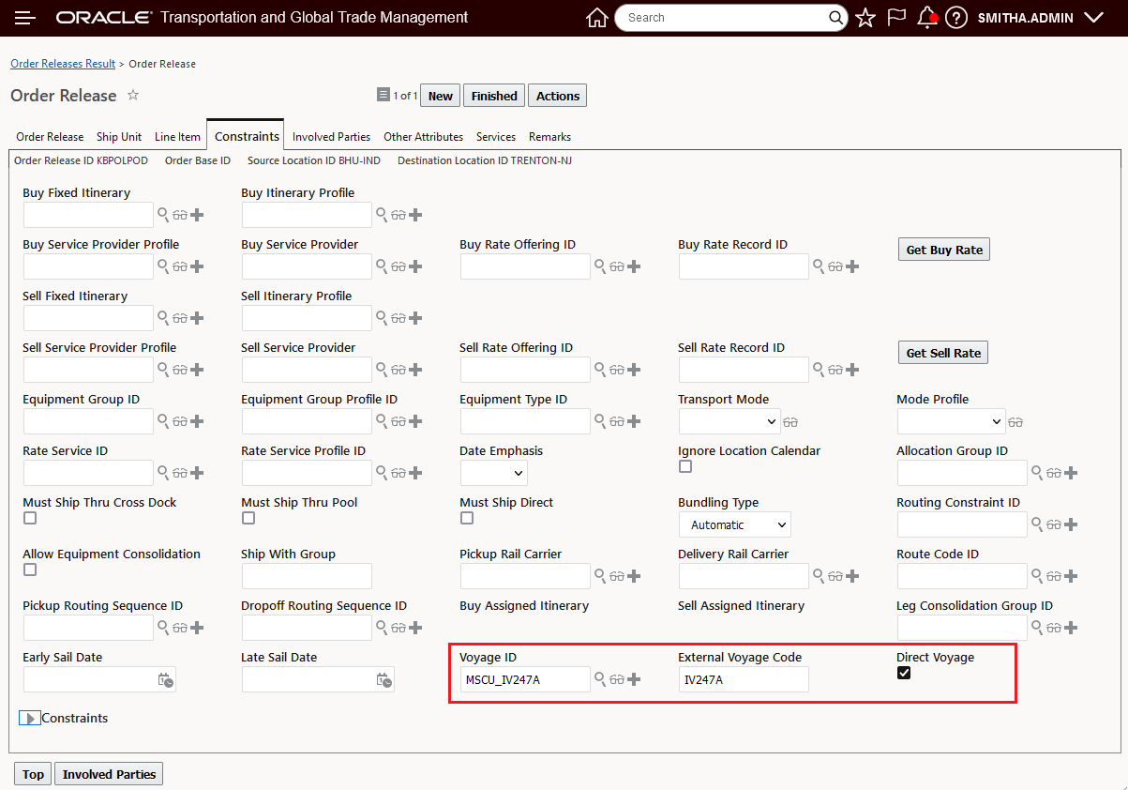Click Get Sell Rate button
The width and height of the screenshot is (1128, 790).
943,353
